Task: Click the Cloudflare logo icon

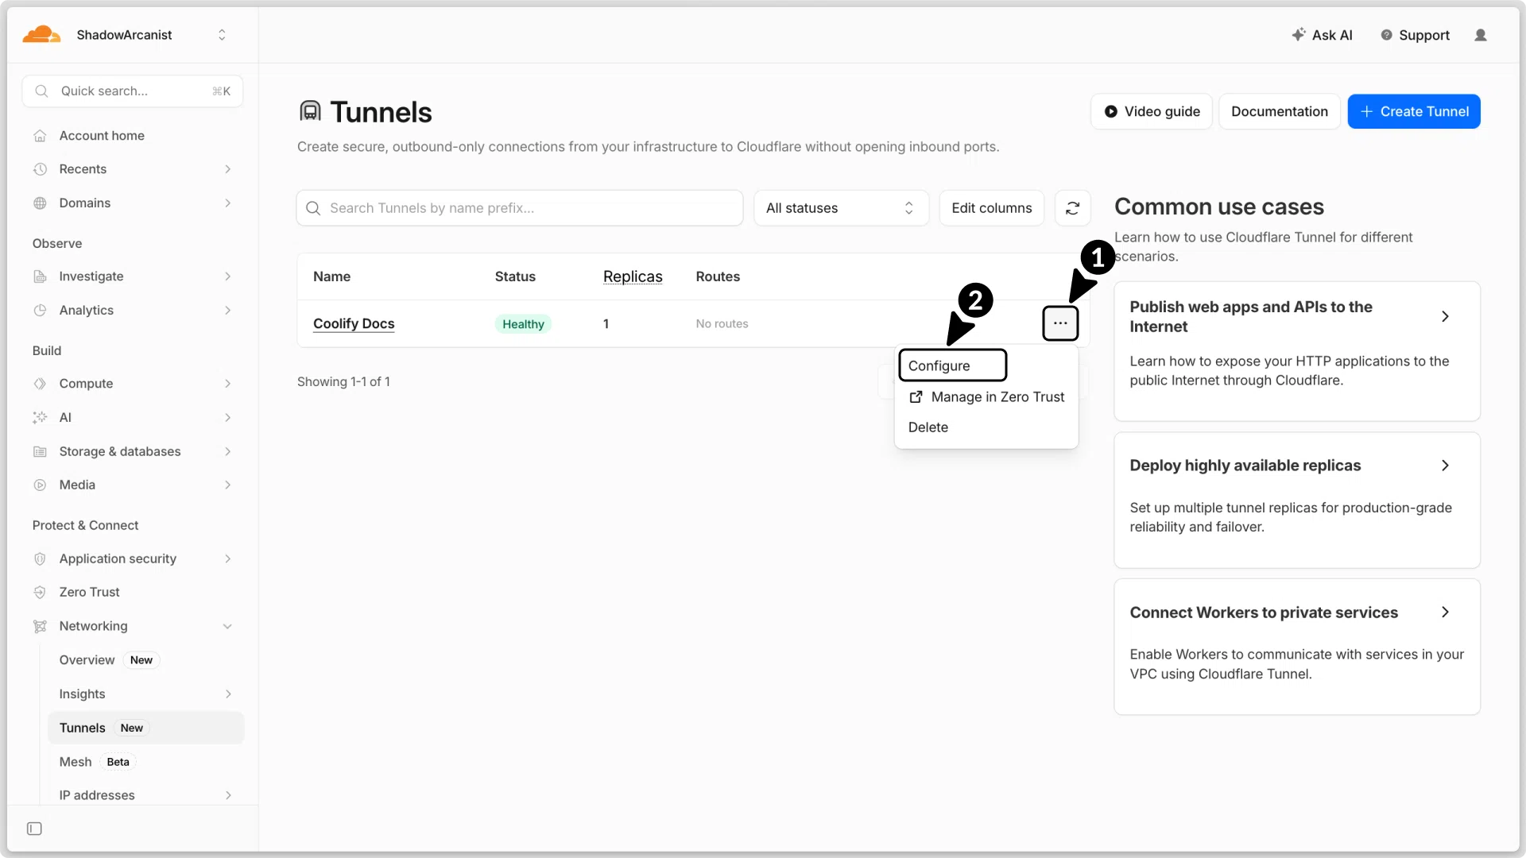Action: coord(41,34)
